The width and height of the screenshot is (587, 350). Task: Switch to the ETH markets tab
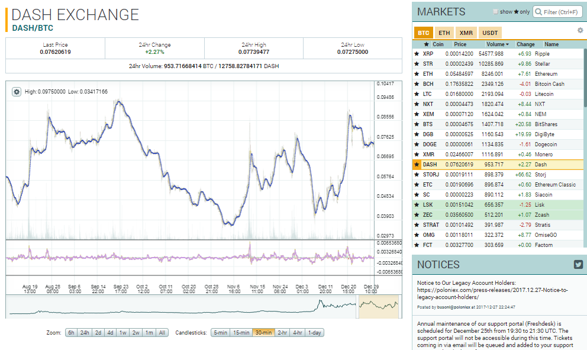pos(444,33)
